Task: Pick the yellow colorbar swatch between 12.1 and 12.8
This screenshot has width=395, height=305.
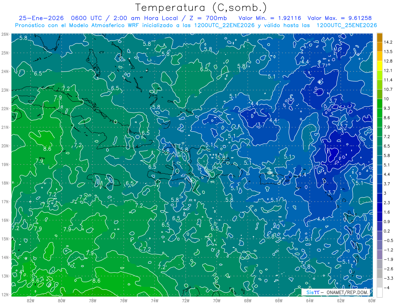Action: (x=380, y=66)
